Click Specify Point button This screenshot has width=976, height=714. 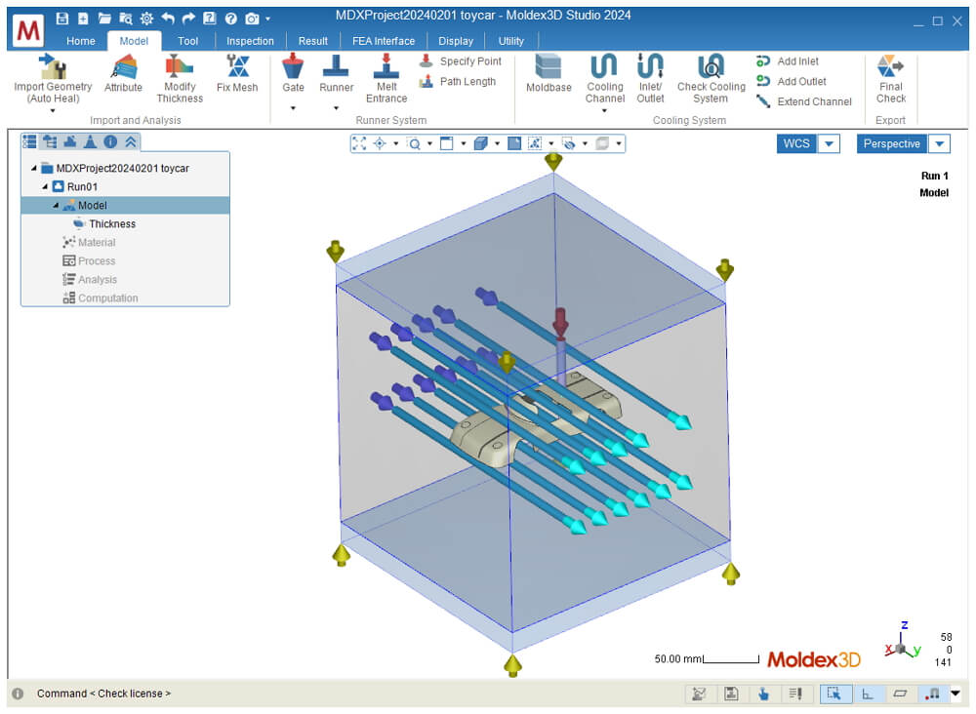(460, 60)
